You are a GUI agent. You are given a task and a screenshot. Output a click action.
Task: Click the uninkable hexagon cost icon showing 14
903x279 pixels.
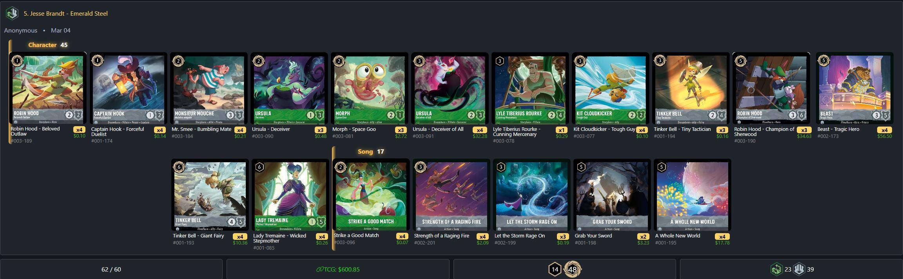coord(555,269)
